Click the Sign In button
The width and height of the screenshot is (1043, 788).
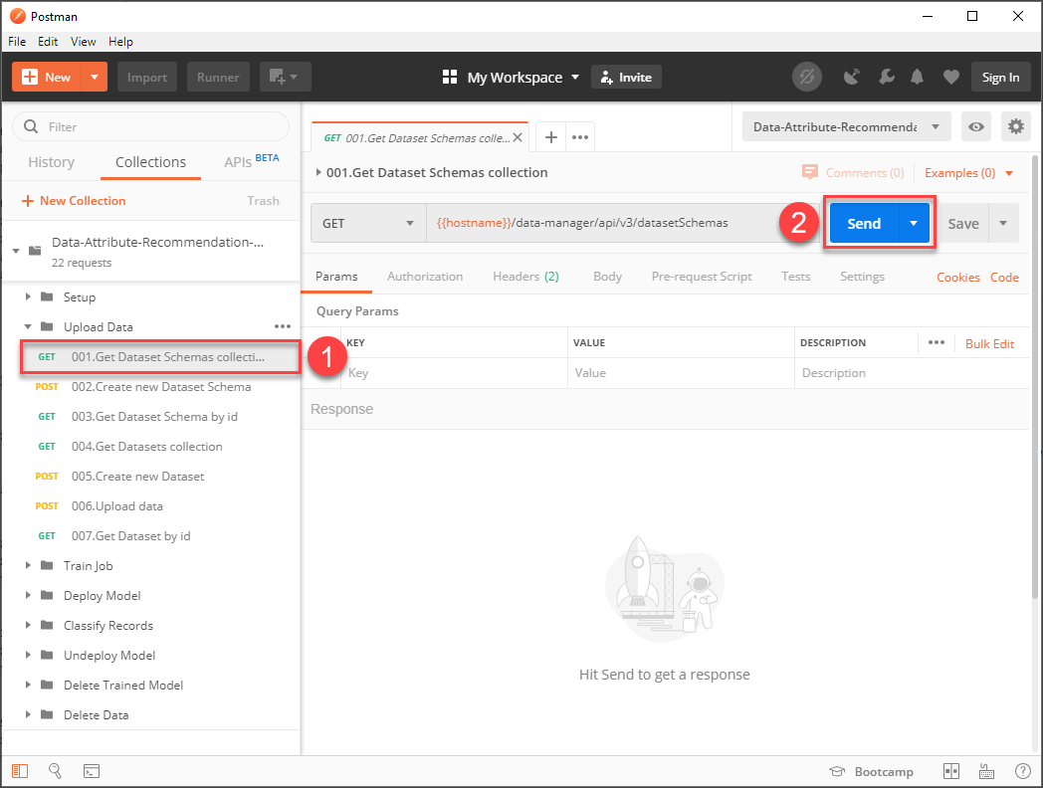1000,78
